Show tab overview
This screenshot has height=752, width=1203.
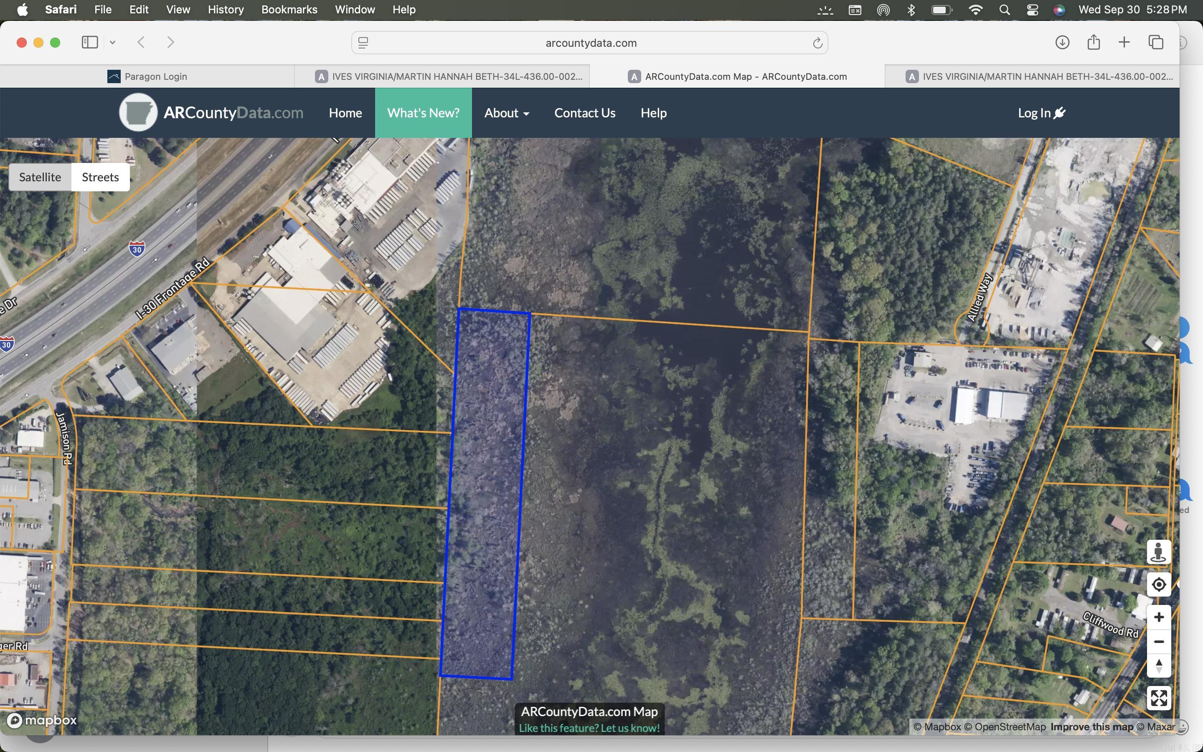[x=1155, y=42]
